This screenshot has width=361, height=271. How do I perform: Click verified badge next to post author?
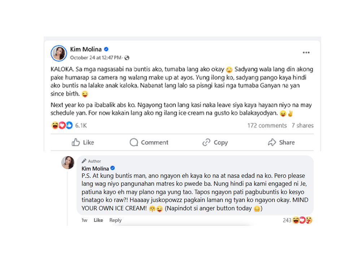[x=106, y=49]
